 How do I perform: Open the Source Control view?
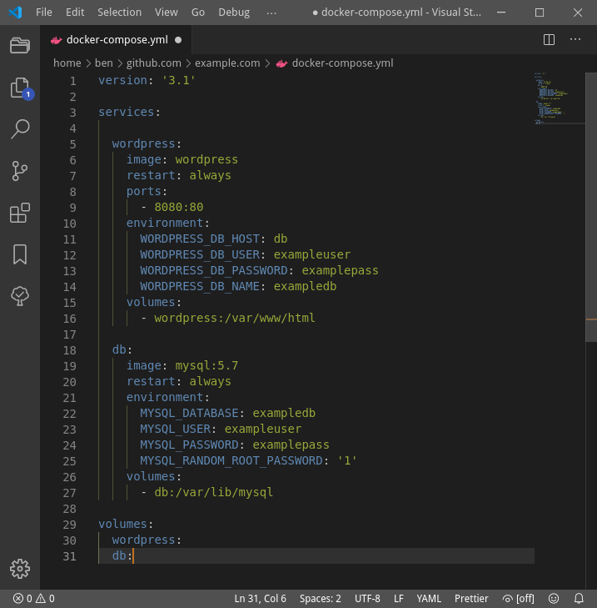pyautogui.click(x=20, y=171)
